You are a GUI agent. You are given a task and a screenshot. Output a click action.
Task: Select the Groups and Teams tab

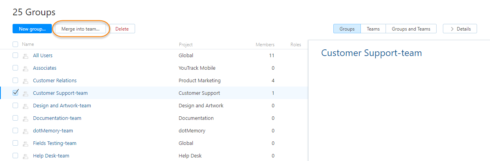click(x=411, y=29)
